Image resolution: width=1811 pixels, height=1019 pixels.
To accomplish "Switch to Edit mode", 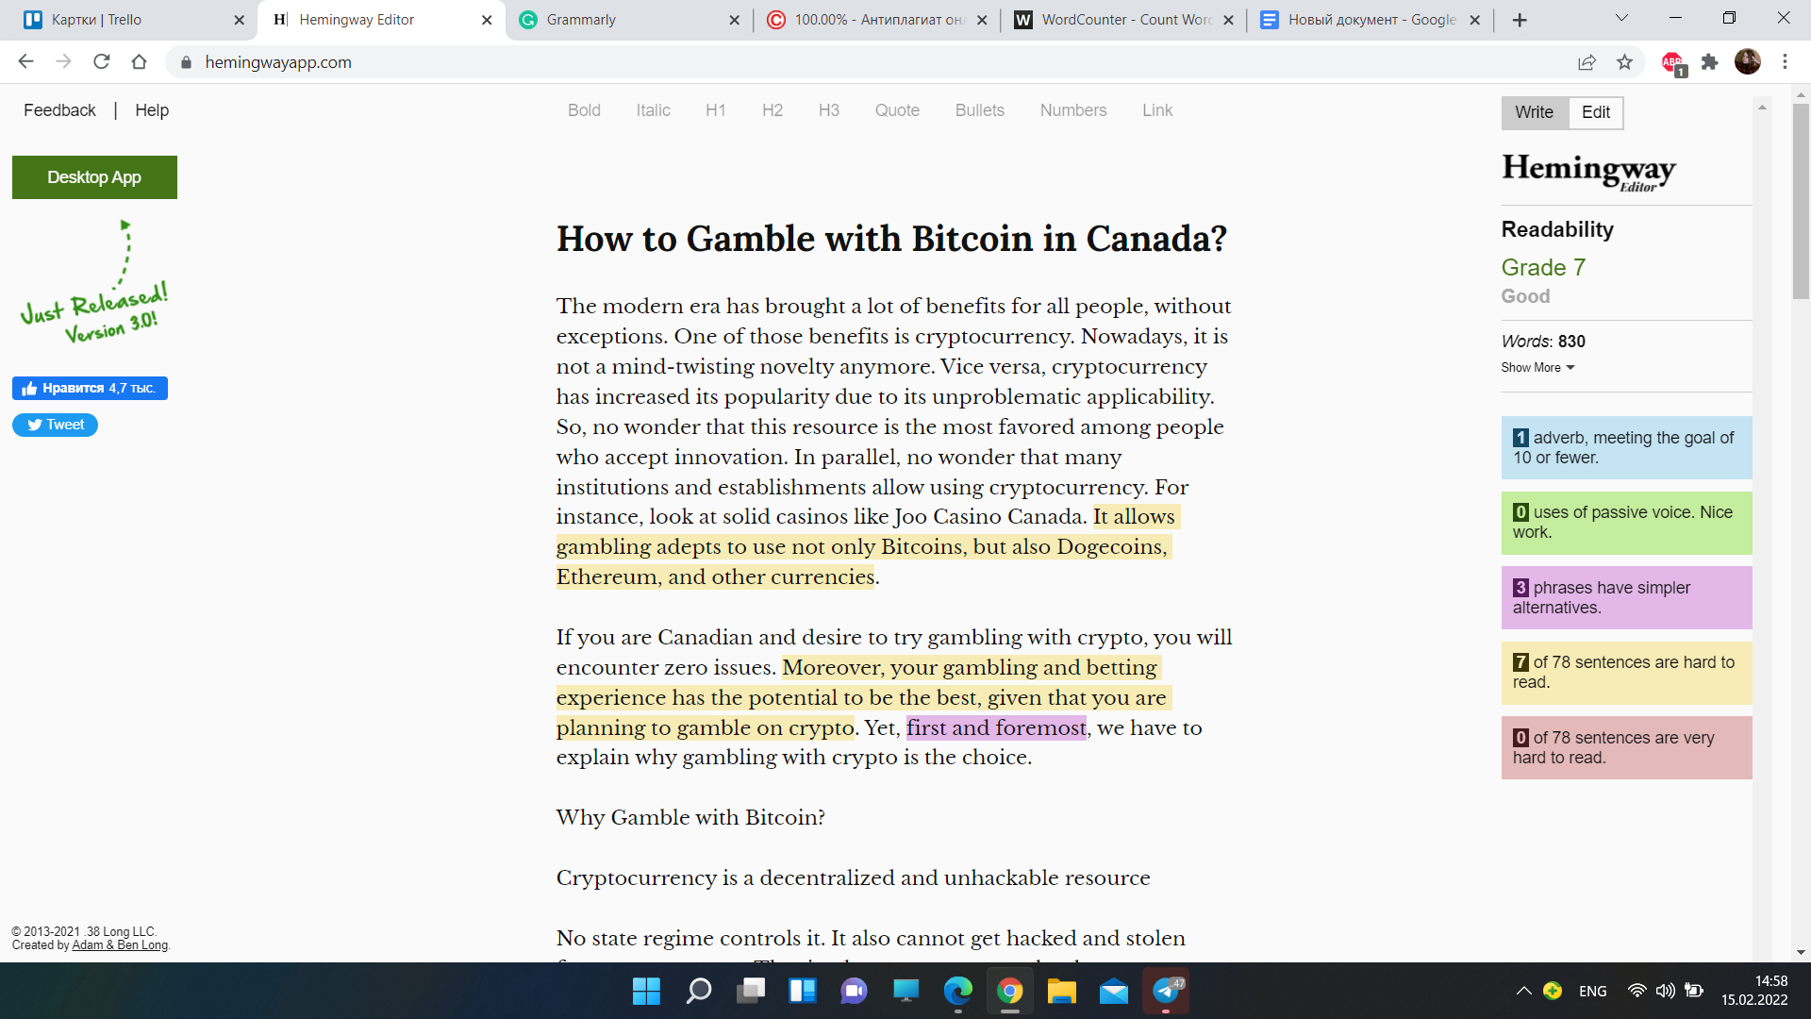I will coord(1596,112).
